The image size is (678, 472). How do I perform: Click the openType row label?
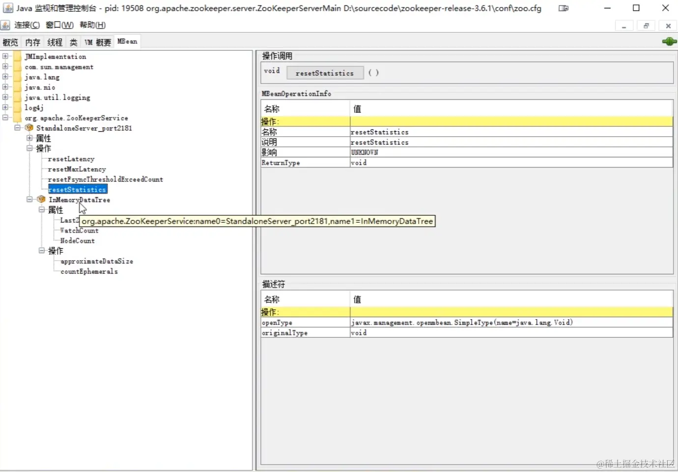(x=277, y=323)
